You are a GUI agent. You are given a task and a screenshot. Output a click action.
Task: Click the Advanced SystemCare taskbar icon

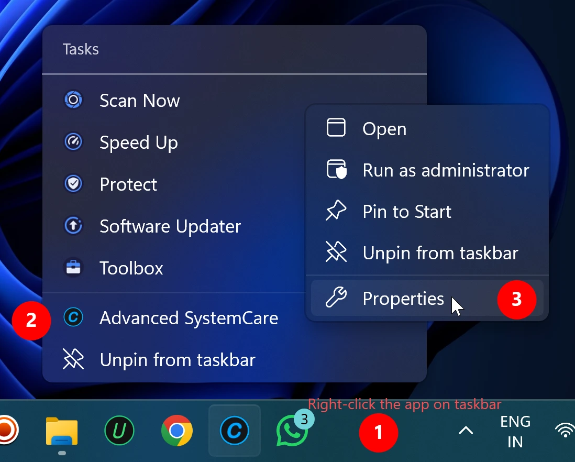point(234,430)
